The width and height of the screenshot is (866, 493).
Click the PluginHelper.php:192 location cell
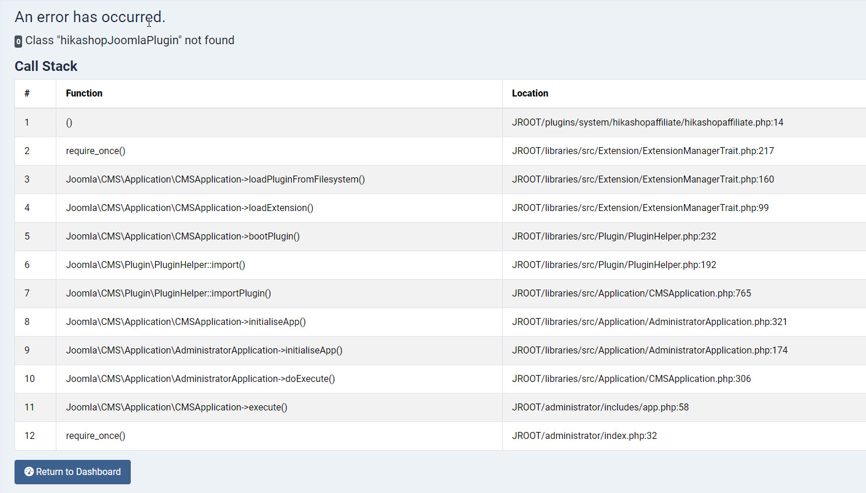614,265
